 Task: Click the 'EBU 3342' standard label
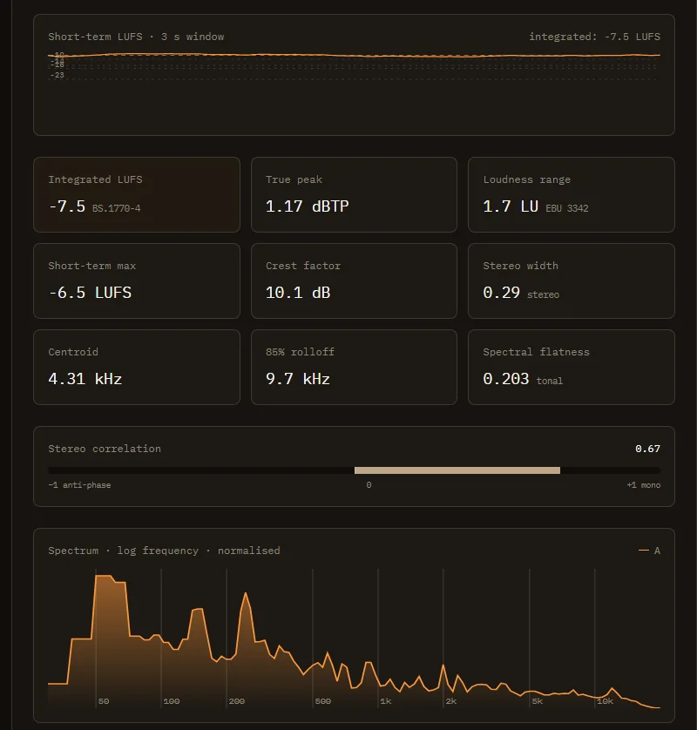pos(566,208)
